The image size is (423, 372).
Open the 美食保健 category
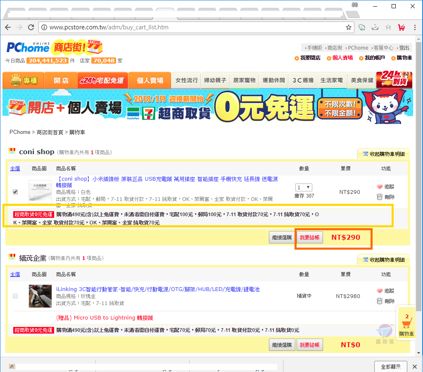[361, 81]
